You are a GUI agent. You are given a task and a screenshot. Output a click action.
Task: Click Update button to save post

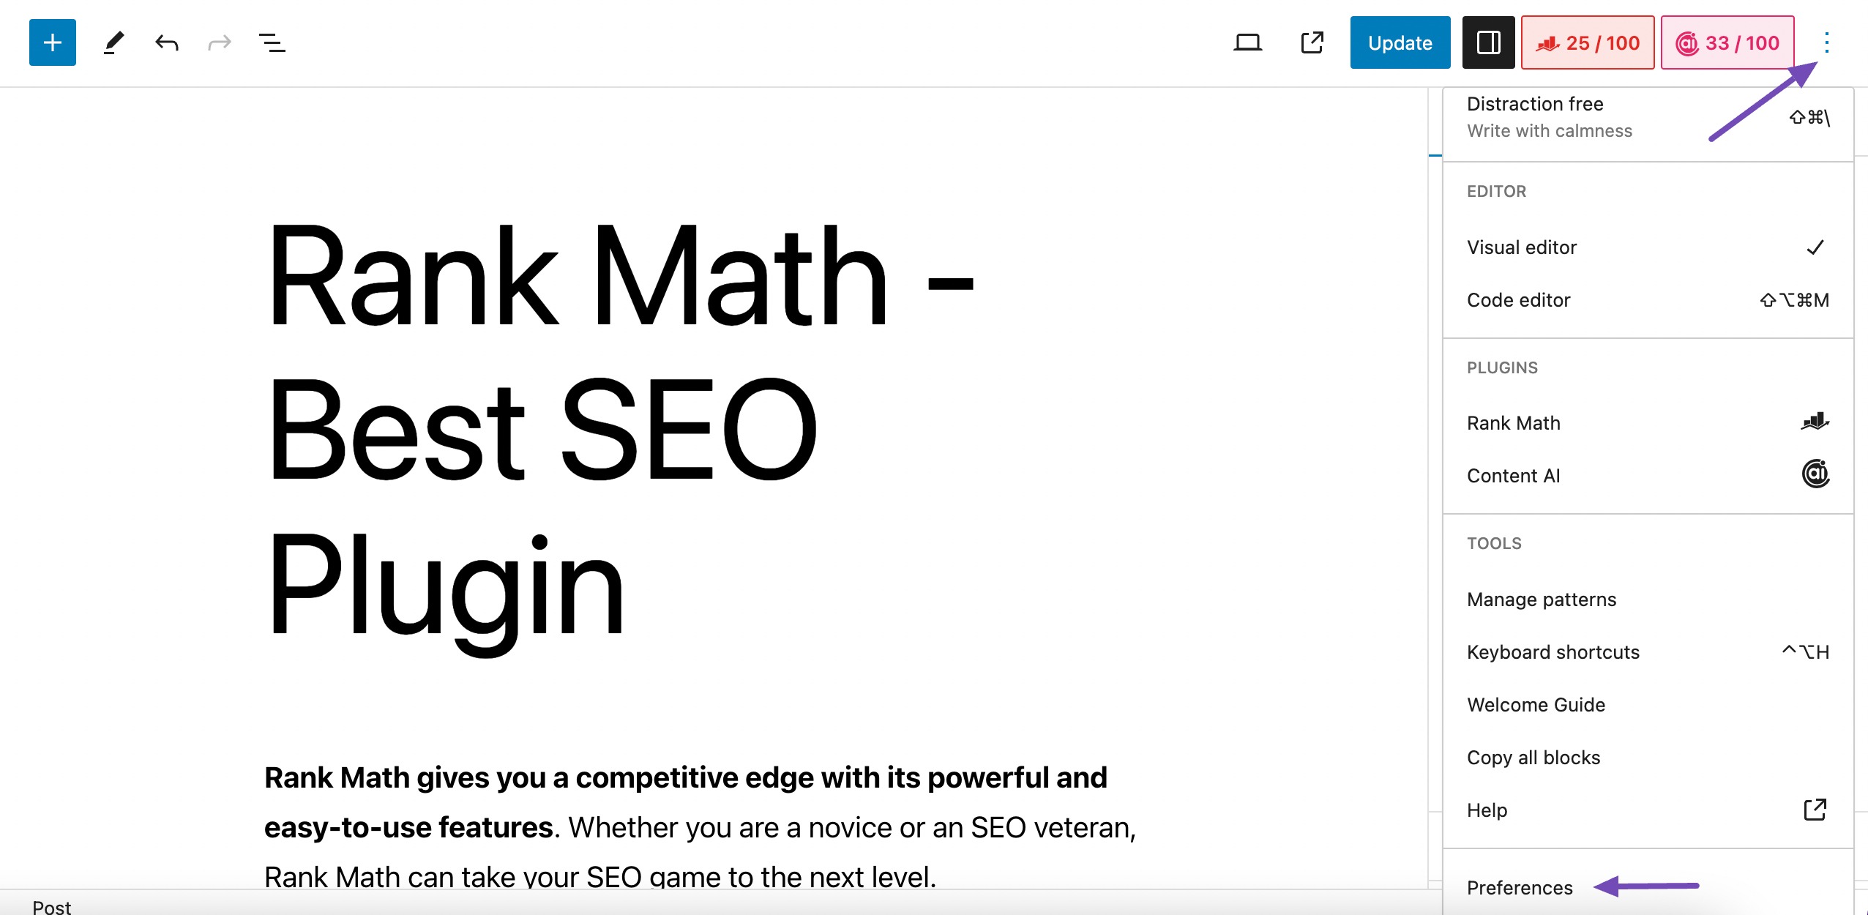click(1400, 43)
